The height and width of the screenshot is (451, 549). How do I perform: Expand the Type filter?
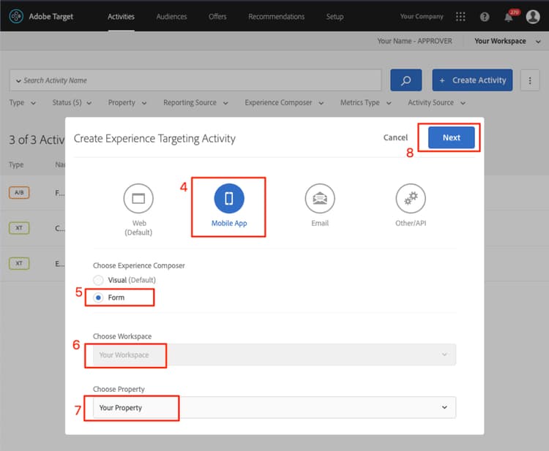pos(23,102)
